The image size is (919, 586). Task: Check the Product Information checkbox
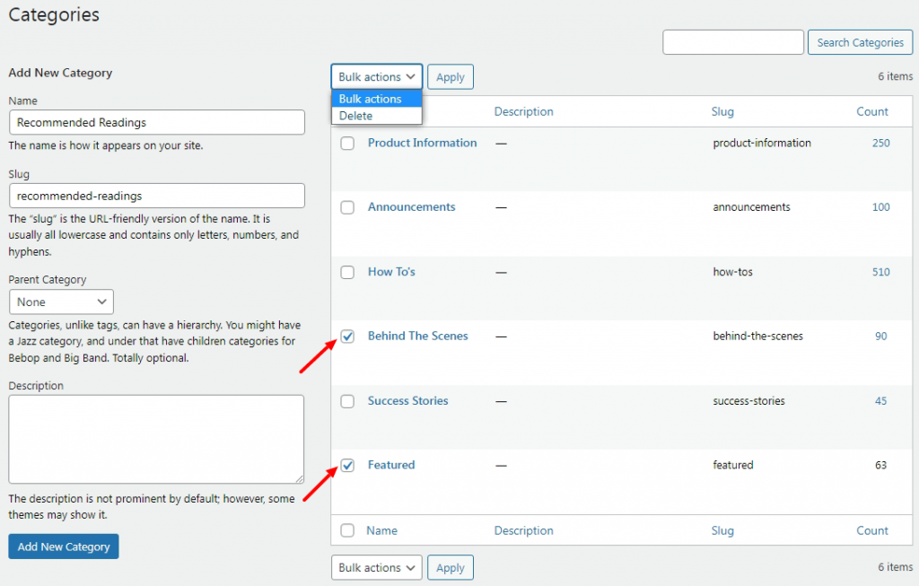click(347, 143)
